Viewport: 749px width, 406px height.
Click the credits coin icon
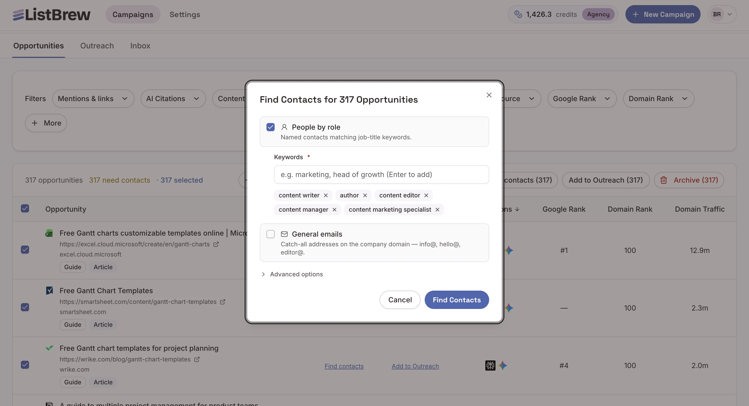click(x=518, y=14)
